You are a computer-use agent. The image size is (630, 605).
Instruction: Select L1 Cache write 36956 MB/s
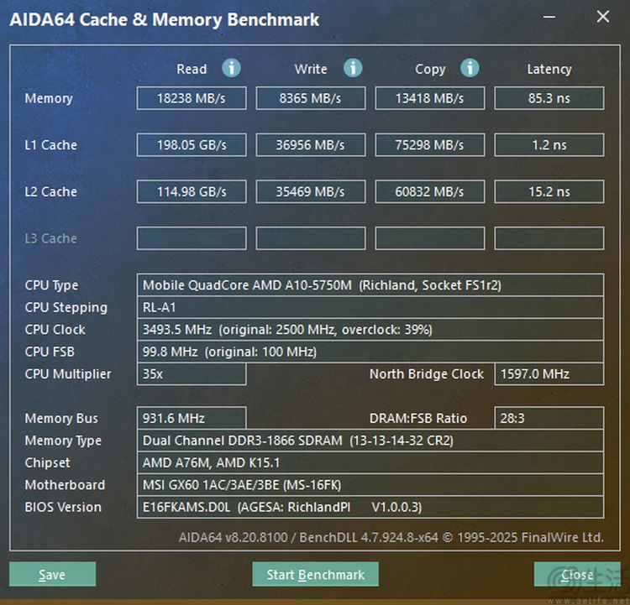311,145
